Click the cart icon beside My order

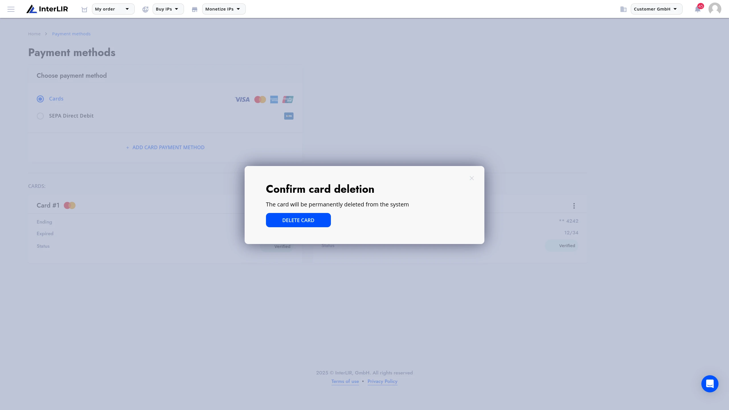[84, 9]
